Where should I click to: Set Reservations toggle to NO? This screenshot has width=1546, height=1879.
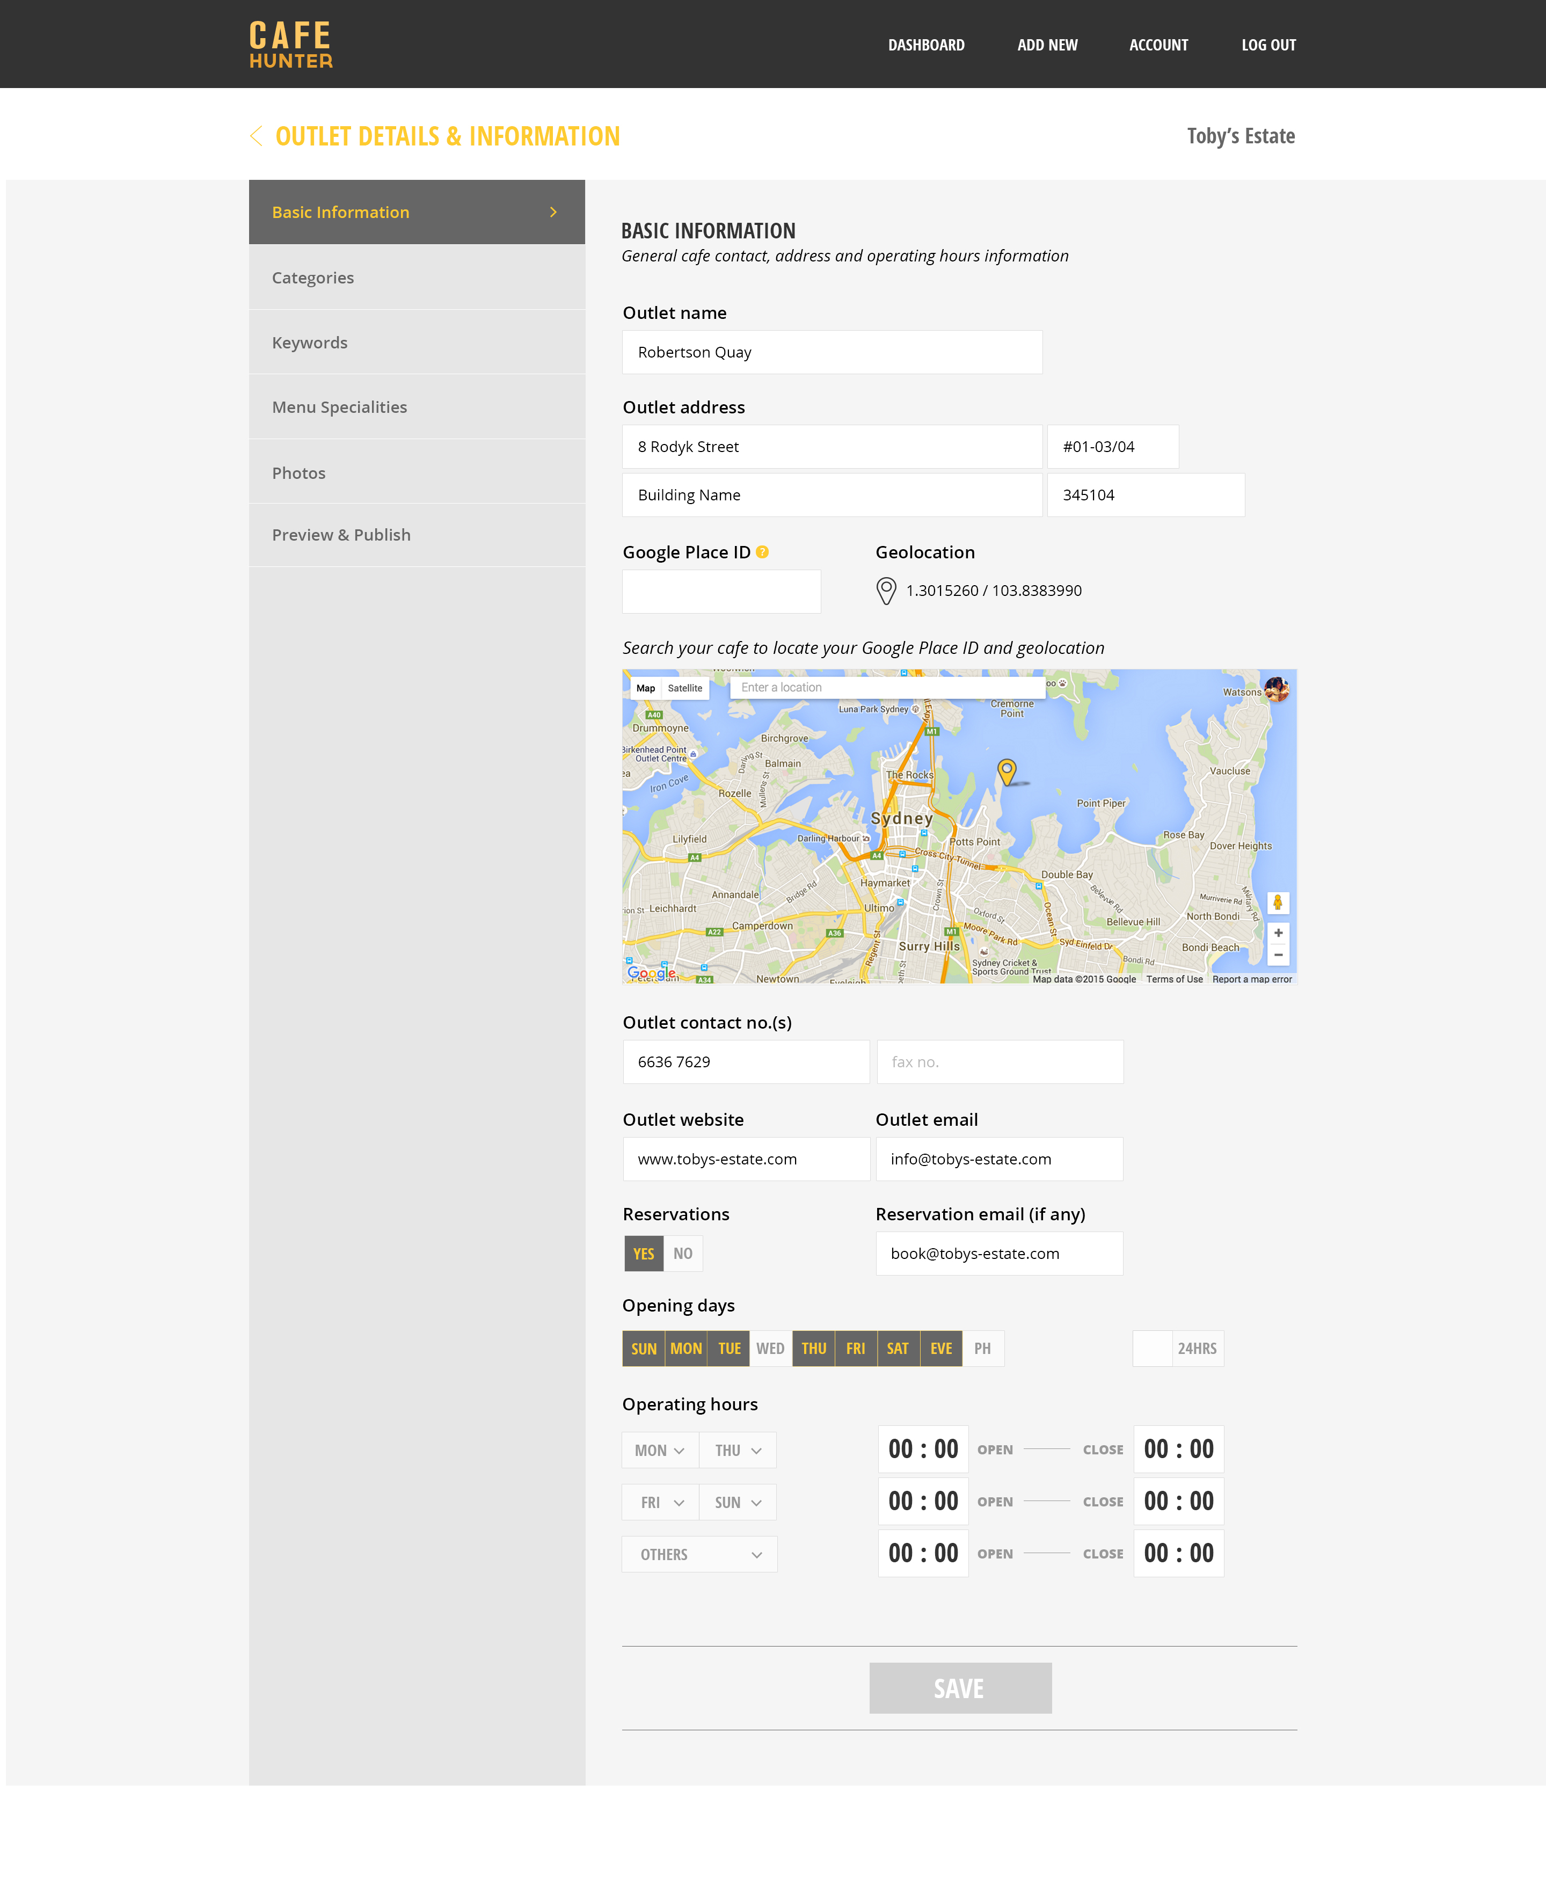click(x=683, y=1253)
